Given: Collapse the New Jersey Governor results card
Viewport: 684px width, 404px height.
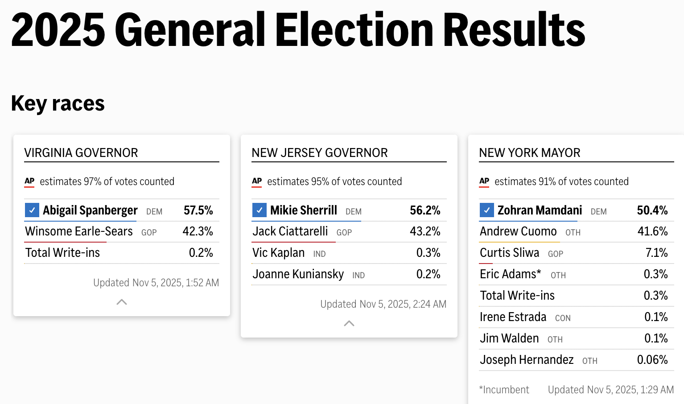Looking at the screenshot, I should coord(349,323).
